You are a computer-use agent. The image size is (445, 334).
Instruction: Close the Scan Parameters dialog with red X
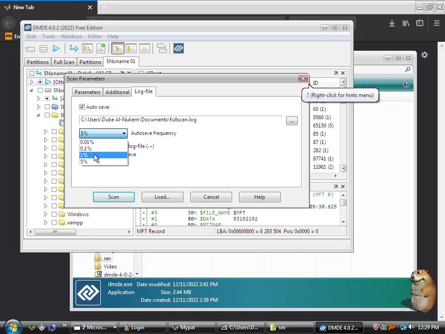[x=303, y=79]
